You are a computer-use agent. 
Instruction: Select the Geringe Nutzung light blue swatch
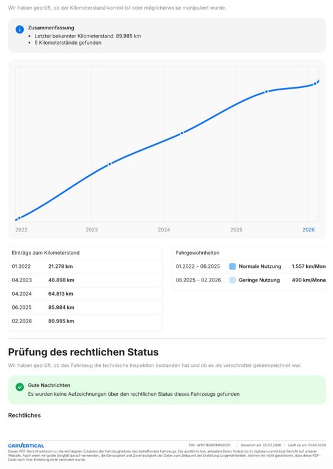[x=232, y=280]
